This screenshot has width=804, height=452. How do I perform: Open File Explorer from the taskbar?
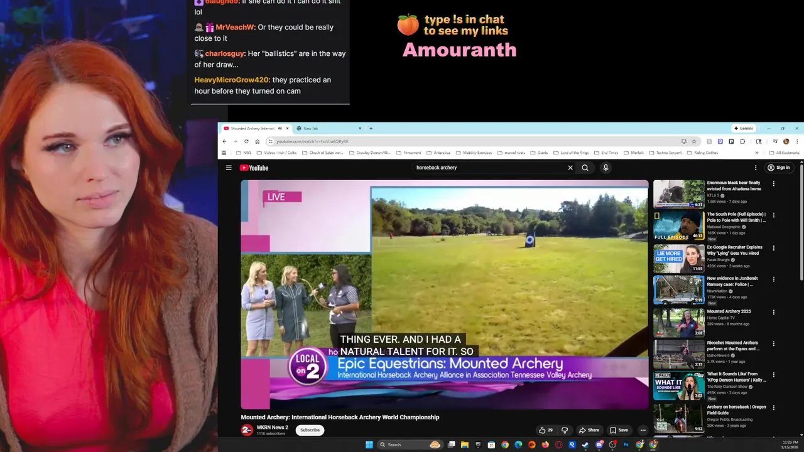pos(465,444)
